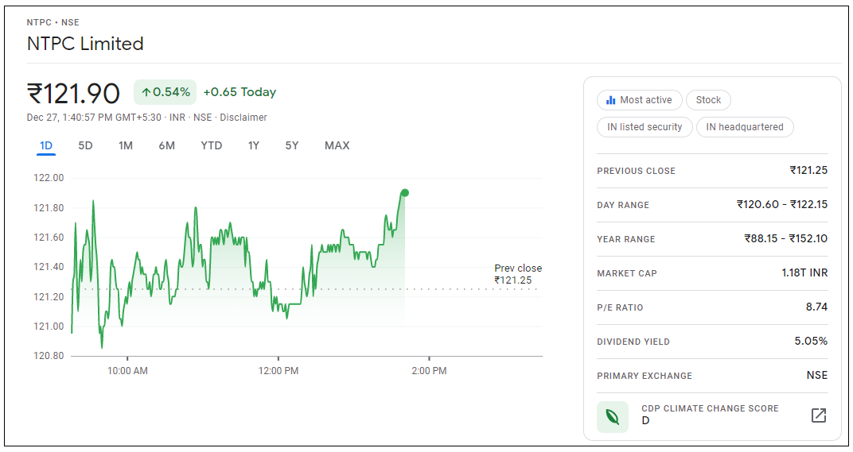Open the Disclaimer link
This screenshot has width=853, height=452.
243,118
